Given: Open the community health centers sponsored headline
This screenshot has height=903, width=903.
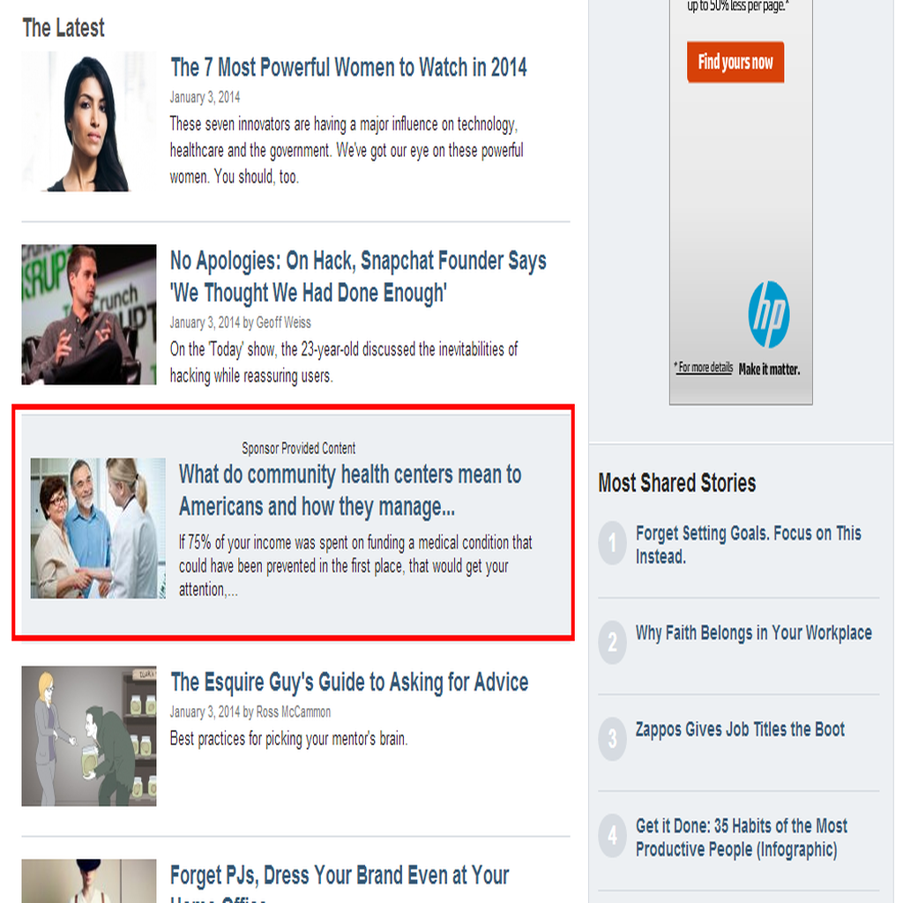Looking at the screenshot, I should 350,490.
